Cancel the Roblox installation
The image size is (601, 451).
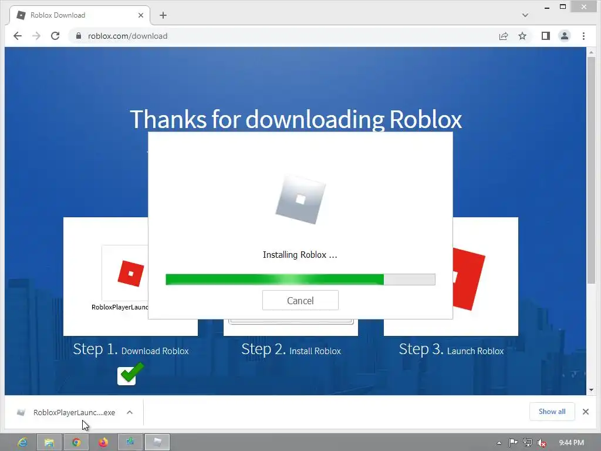[x=300, y=300]
